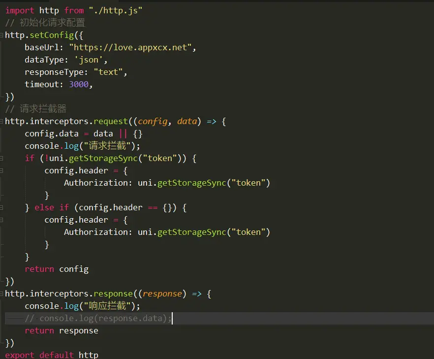Collapse the http.setConfig code block fold marker
Image resolution: width=434 pixels, height=359 pixels.
(x=1, y=35)
